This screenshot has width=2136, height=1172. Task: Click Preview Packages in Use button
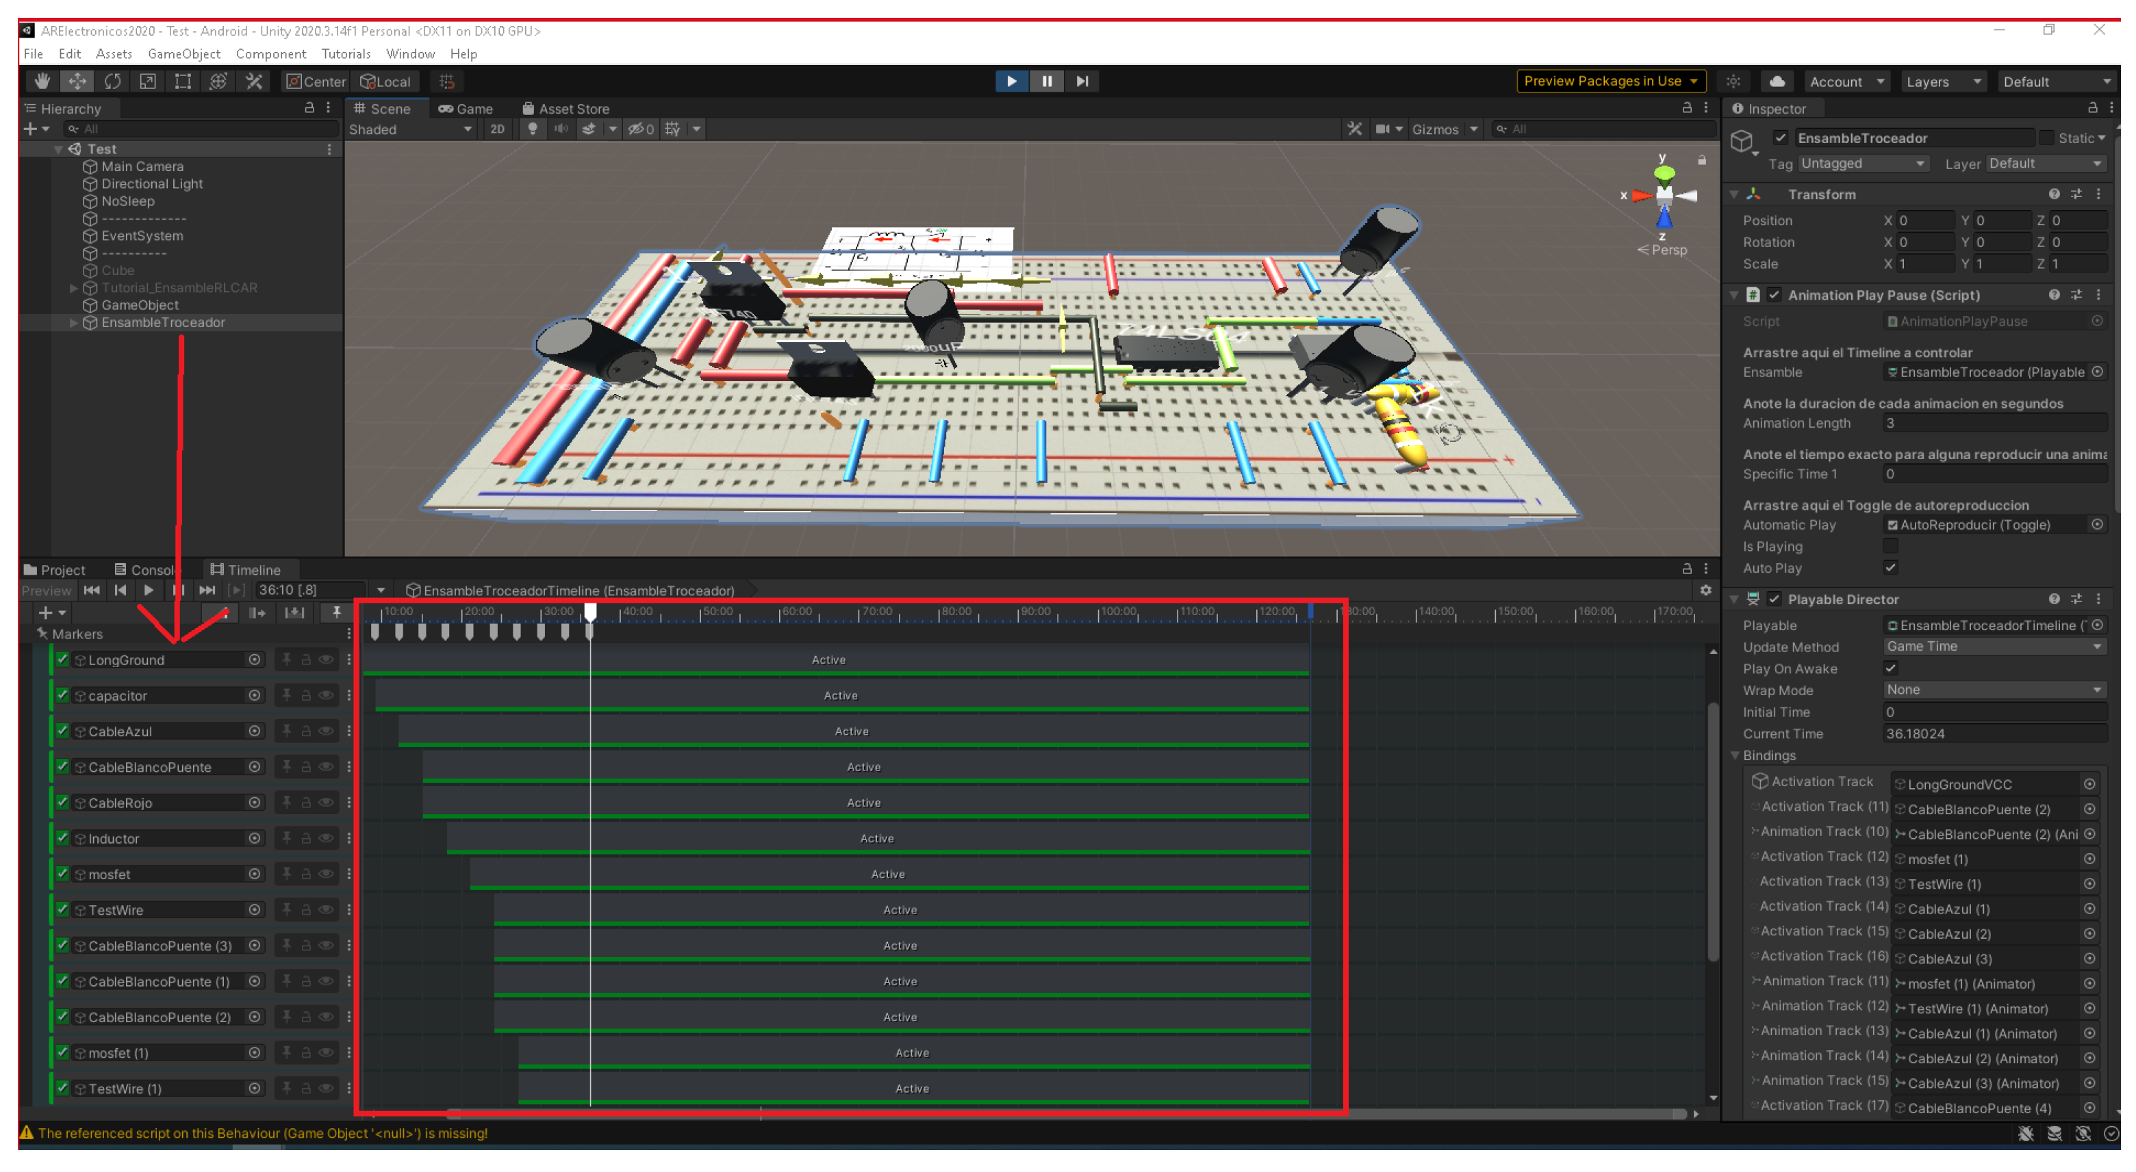tap(1610, 81)
